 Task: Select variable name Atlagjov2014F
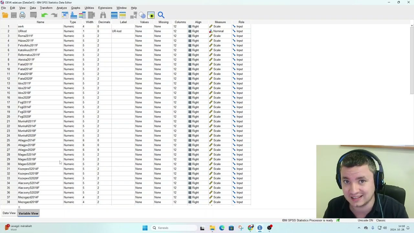[x=27, y=140]
